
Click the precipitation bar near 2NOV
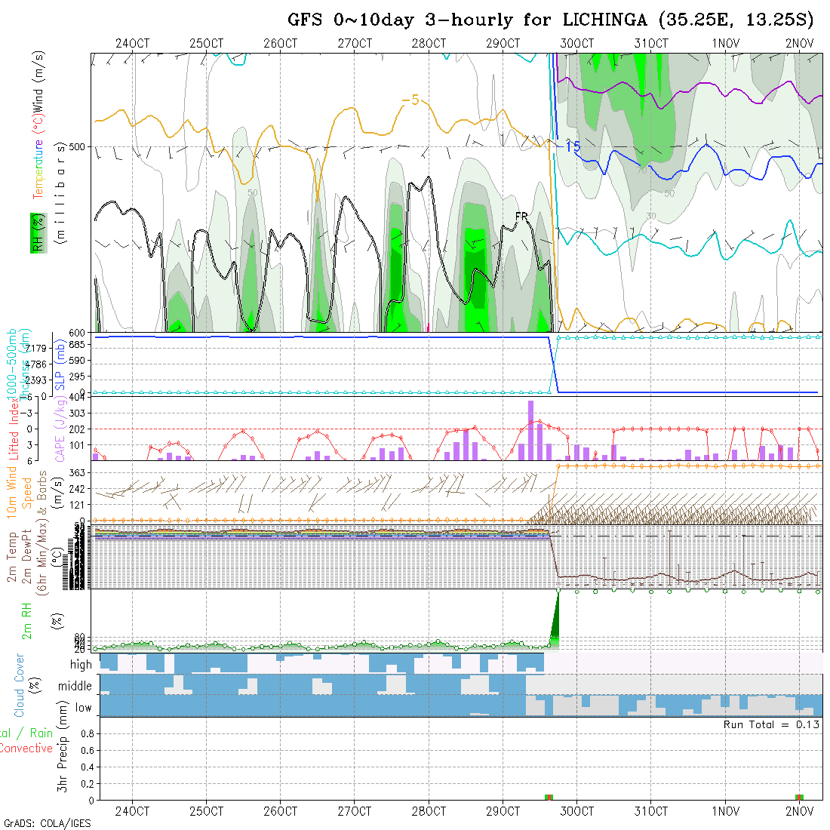click(799, 797)
